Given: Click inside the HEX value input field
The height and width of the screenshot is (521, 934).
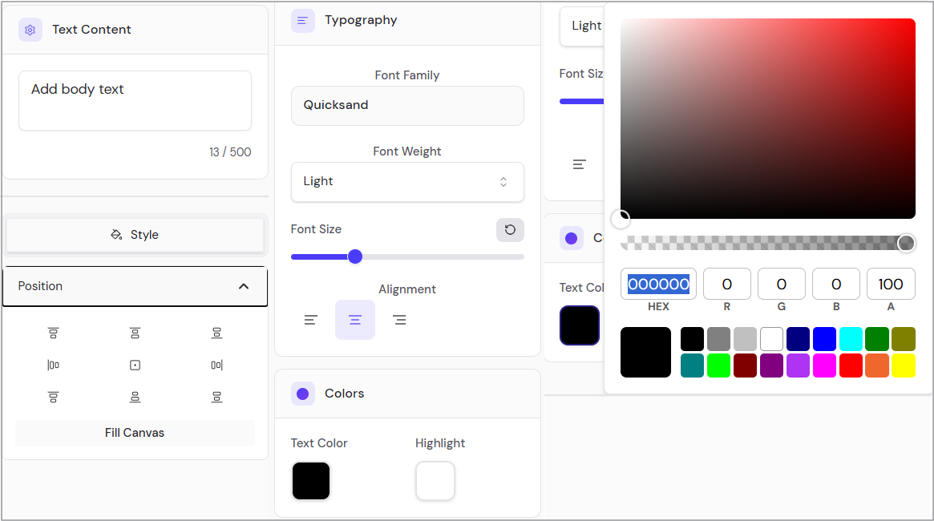Looking at the screenshot, I should tap(657, 284).
